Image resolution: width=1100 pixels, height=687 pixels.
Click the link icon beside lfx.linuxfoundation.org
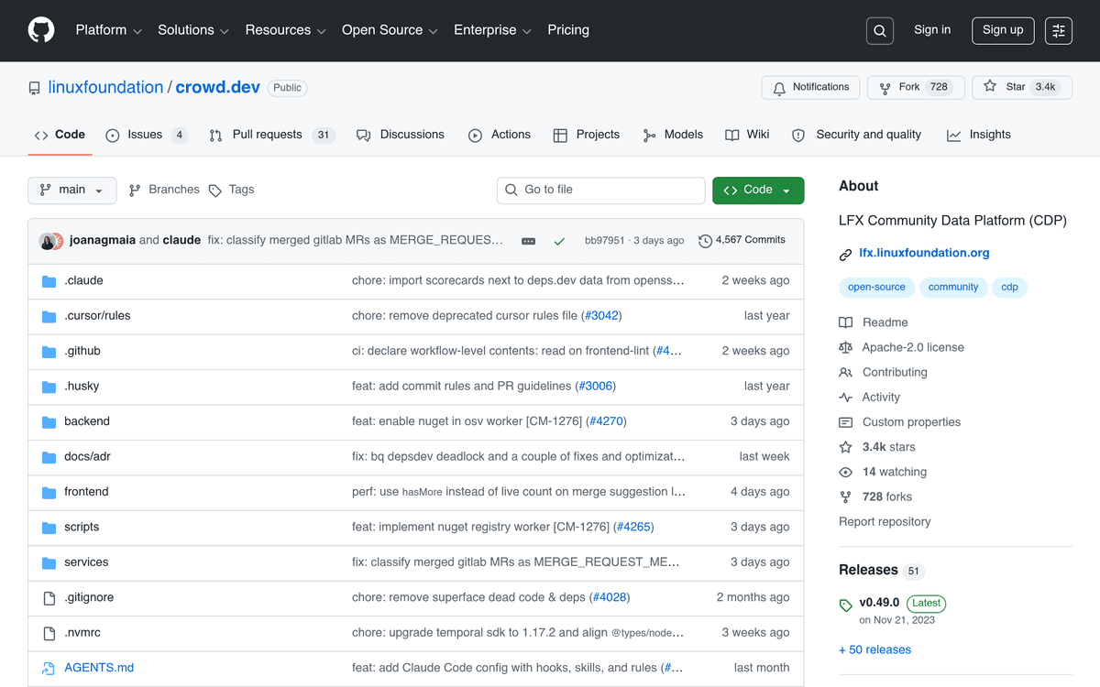point(845,254)
